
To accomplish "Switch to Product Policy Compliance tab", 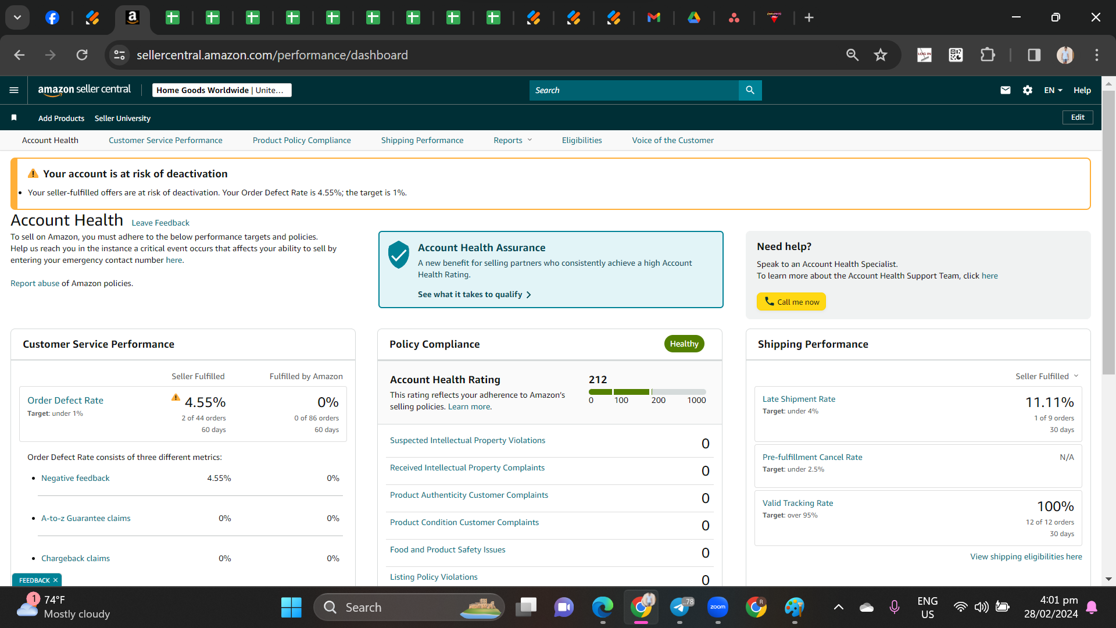I will coord(302,140).
